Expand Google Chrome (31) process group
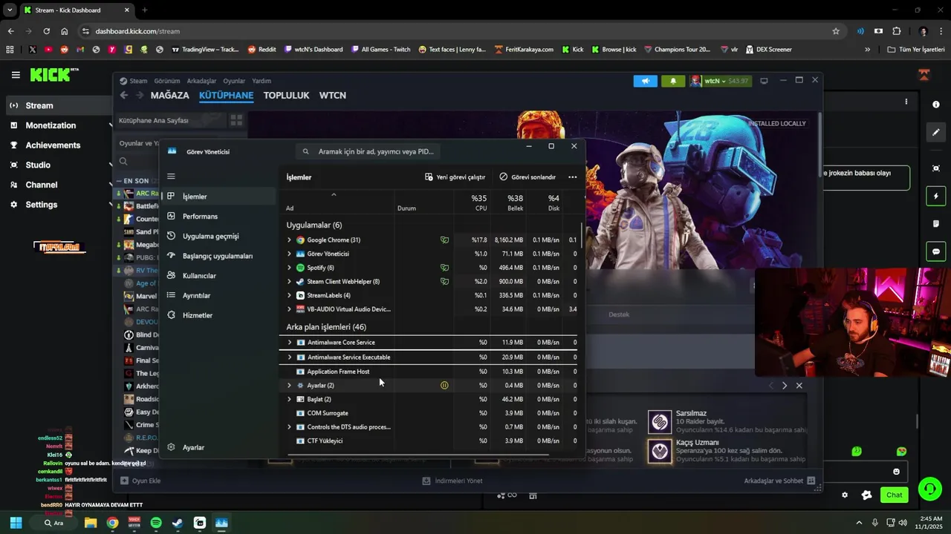 point(289,240)
